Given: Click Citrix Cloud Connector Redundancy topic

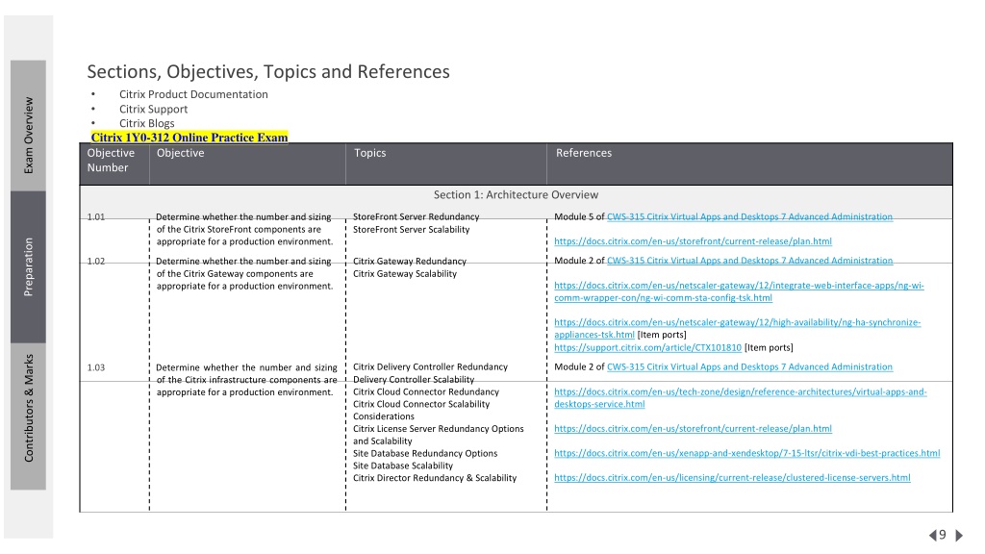Looking at the screenshot, I should [426, 391].
